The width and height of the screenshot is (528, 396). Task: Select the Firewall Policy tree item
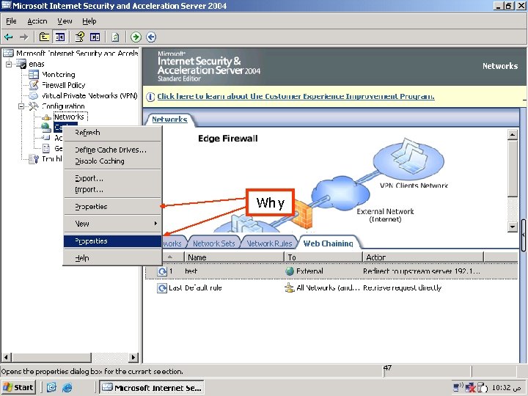(64, 85)
